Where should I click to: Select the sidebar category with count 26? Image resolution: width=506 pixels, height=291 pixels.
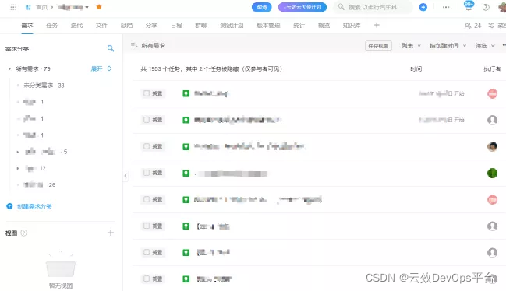(x=39, y=184)
